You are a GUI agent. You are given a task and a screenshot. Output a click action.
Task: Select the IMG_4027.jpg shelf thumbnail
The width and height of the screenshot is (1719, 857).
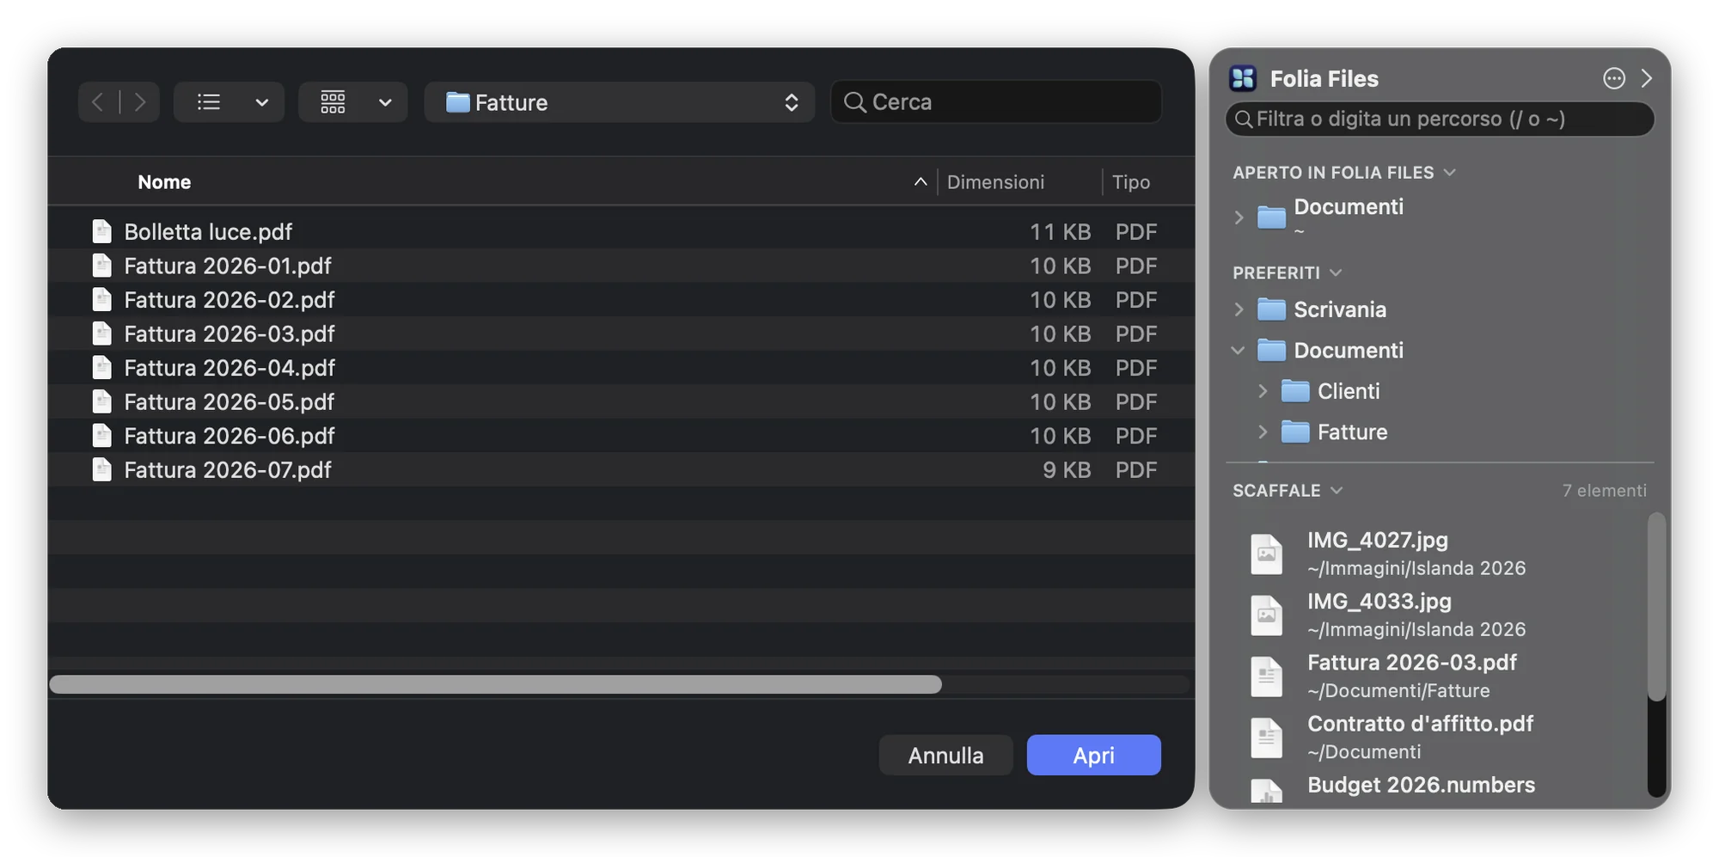pos(1266,554)
